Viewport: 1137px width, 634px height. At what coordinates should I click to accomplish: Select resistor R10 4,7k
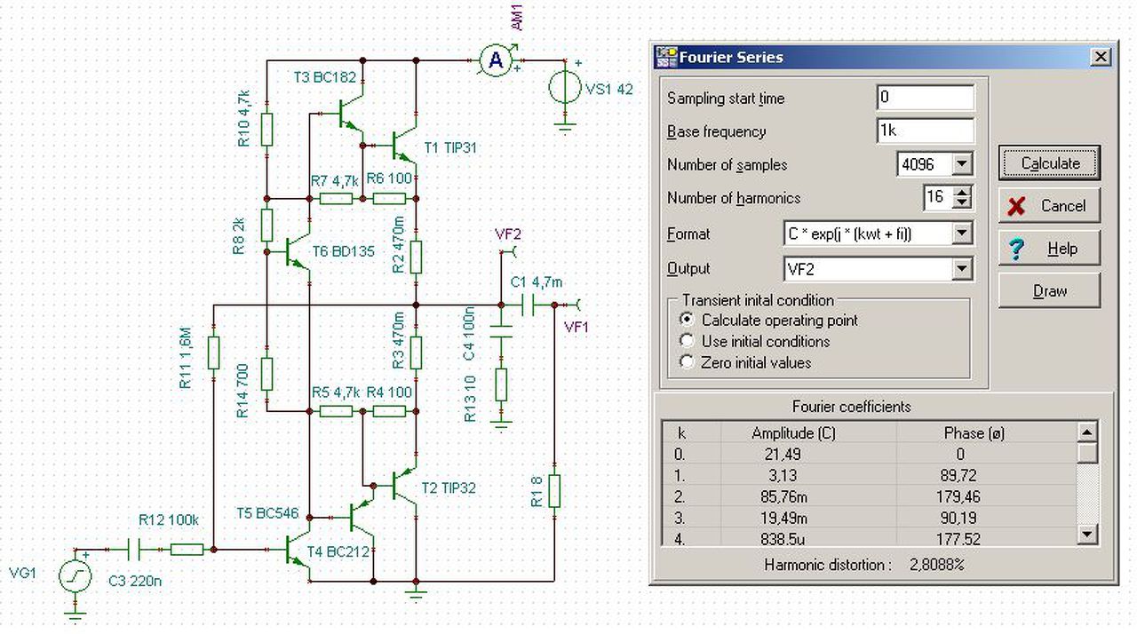pos(266,131)
